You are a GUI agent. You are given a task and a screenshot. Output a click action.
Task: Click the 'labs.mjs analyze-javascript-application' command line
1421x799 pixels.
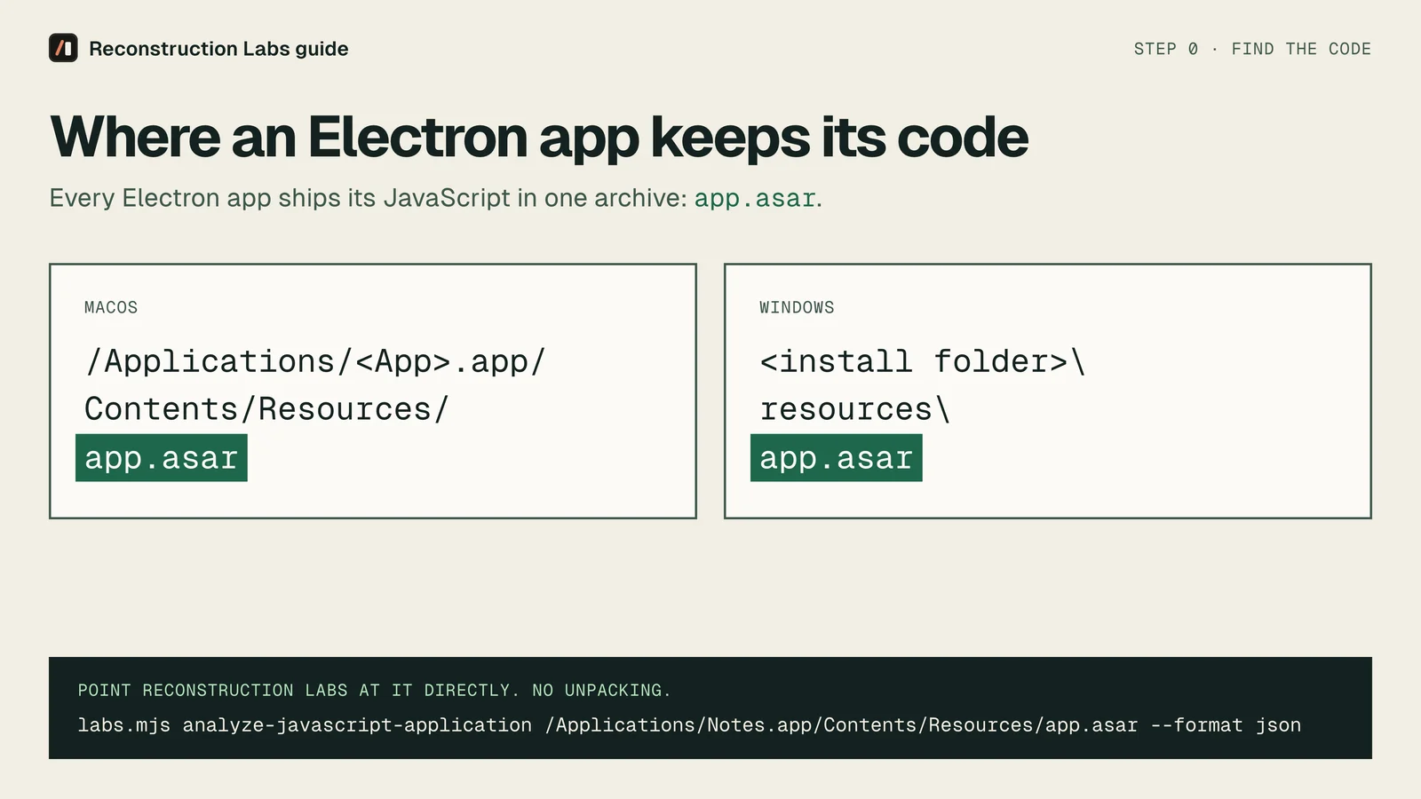tap(689, 725)
